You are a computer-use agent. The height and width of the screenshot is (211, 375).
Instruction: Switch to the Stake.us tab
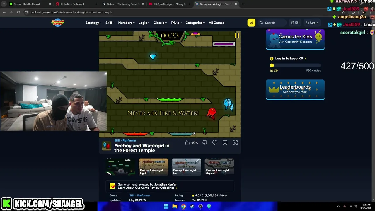[x=122, y=4]
